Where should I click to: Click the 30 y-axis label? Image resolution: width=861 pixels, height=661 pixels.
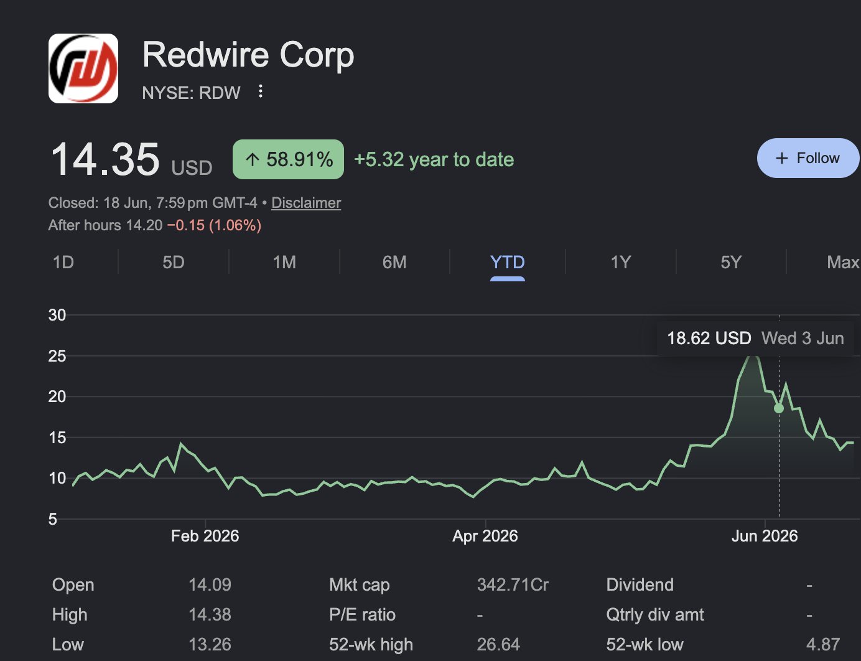click(x=57, y=315)
